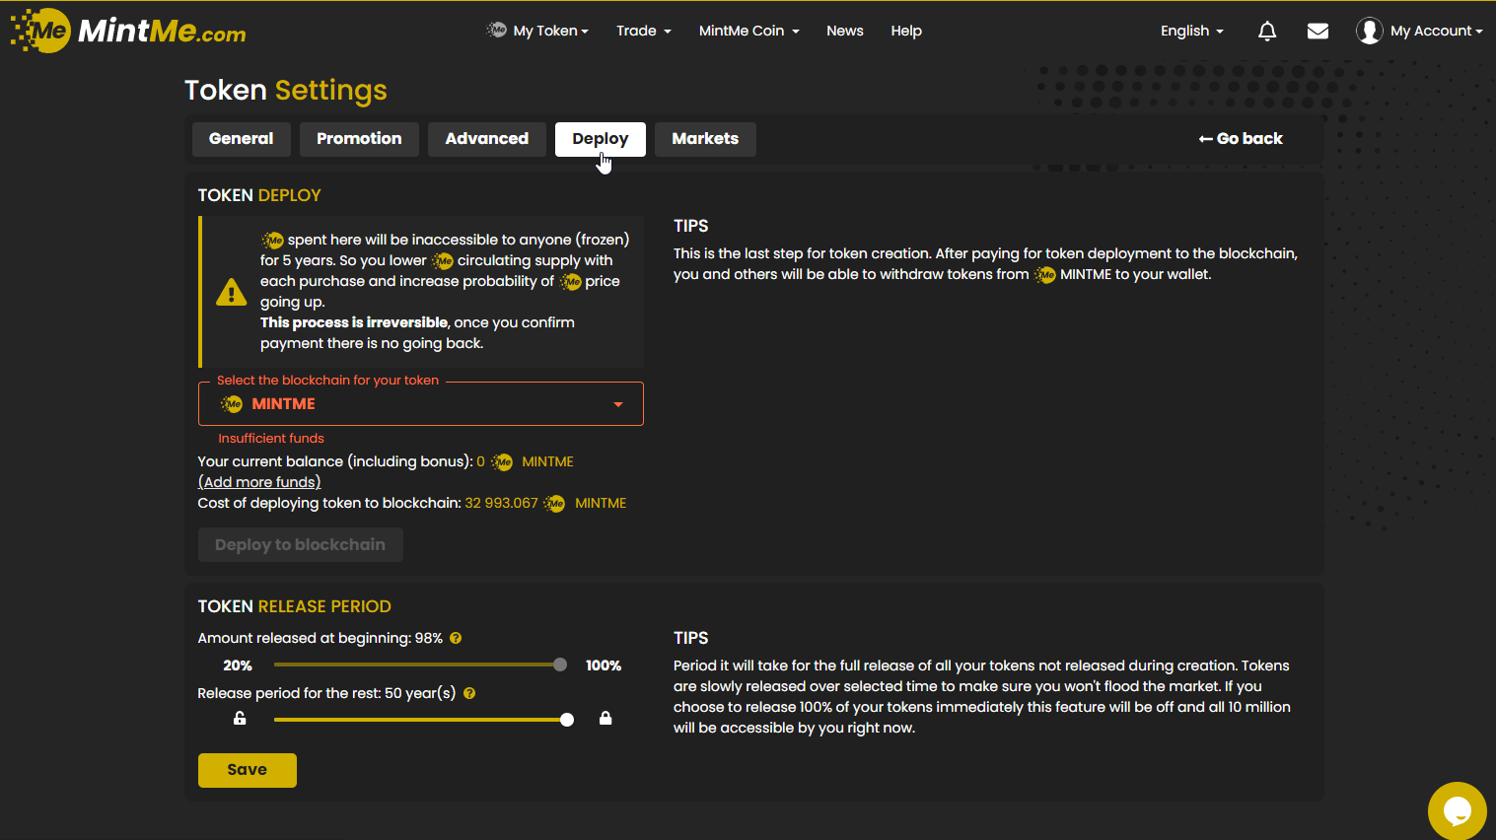Click the locked padlock icon

[x=606, y=719]
